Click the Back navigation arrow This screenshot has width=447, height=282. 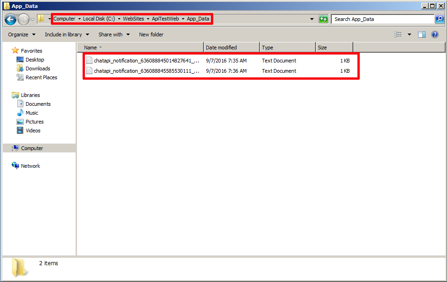[11, 20]
